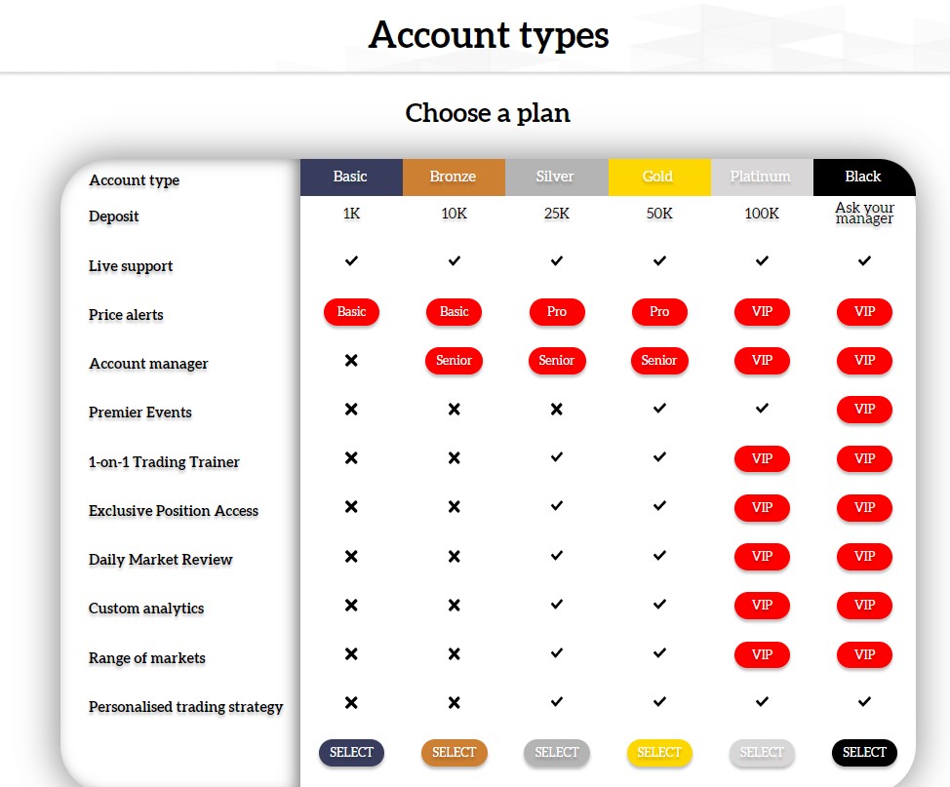Click Personalised trading strategy cross for Bronze
The image size is (950, 787).
(x=454, y=703)
